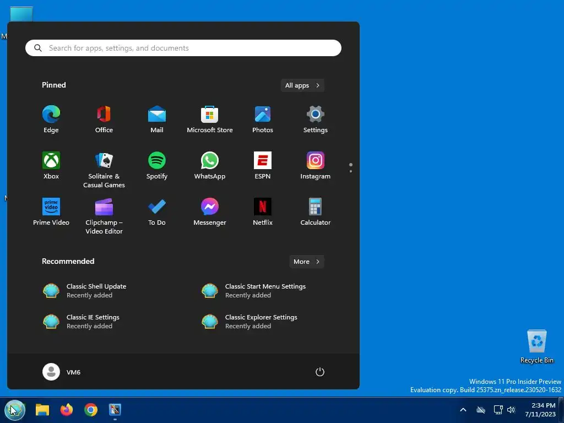Open Clipchamp Video Editor
The image size is (564, 423).
104,216
